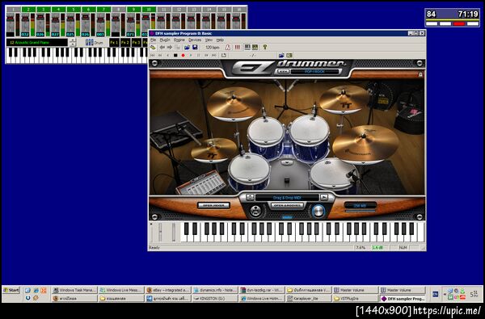Screen dimensions: 485x319
Task: Click the green play button
Action: [x=191, y=56]
